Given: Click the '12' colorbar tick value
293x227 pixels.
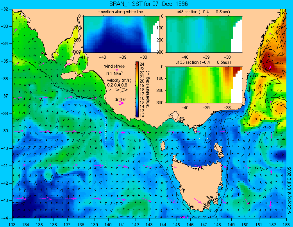Looking at the screenshot, I should click(x=142, y=115).
